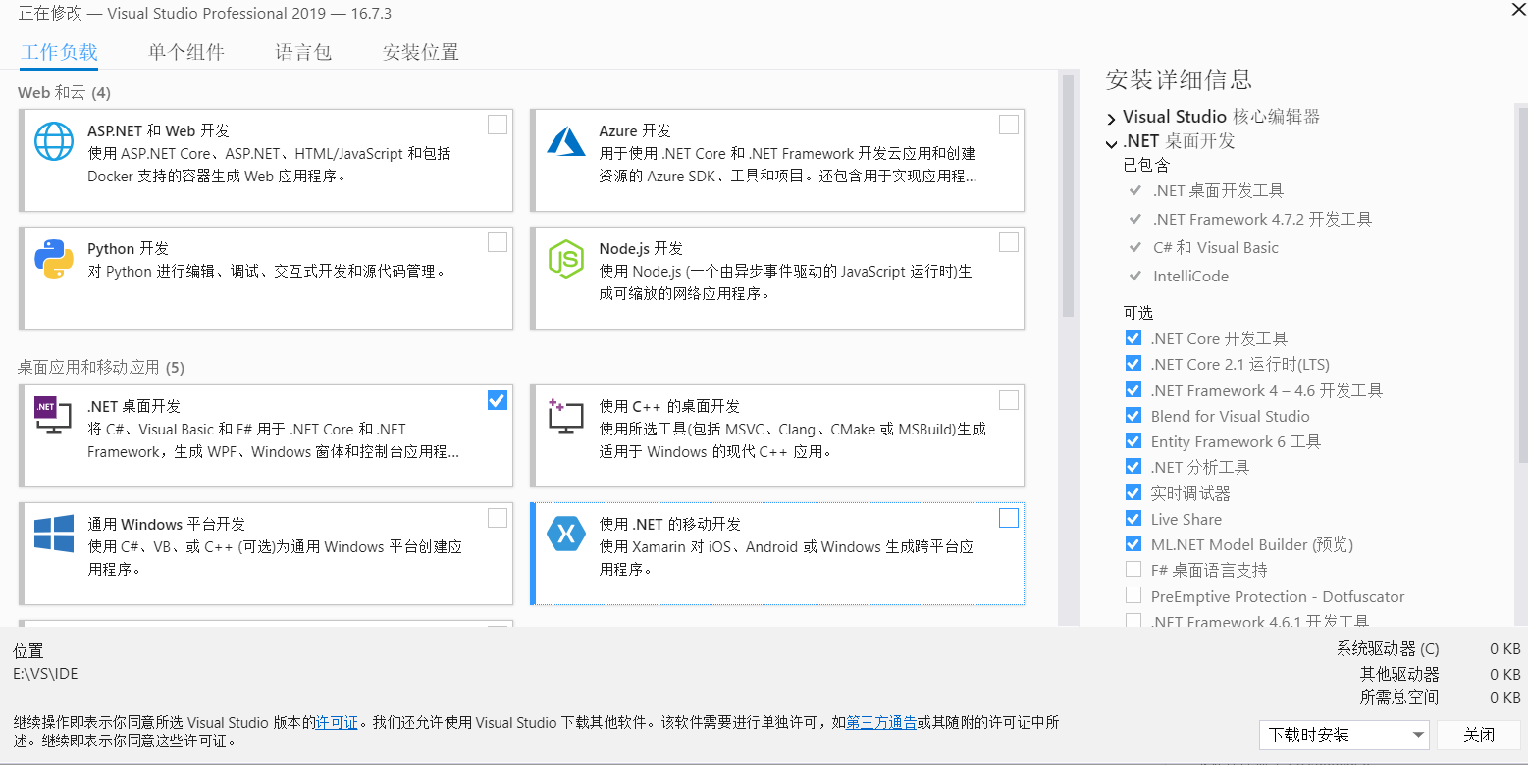The width and height of the screenshot is (1528, 765).
Task: Open the Language packs tab (语言包)
Action: (x=303, y=52)
